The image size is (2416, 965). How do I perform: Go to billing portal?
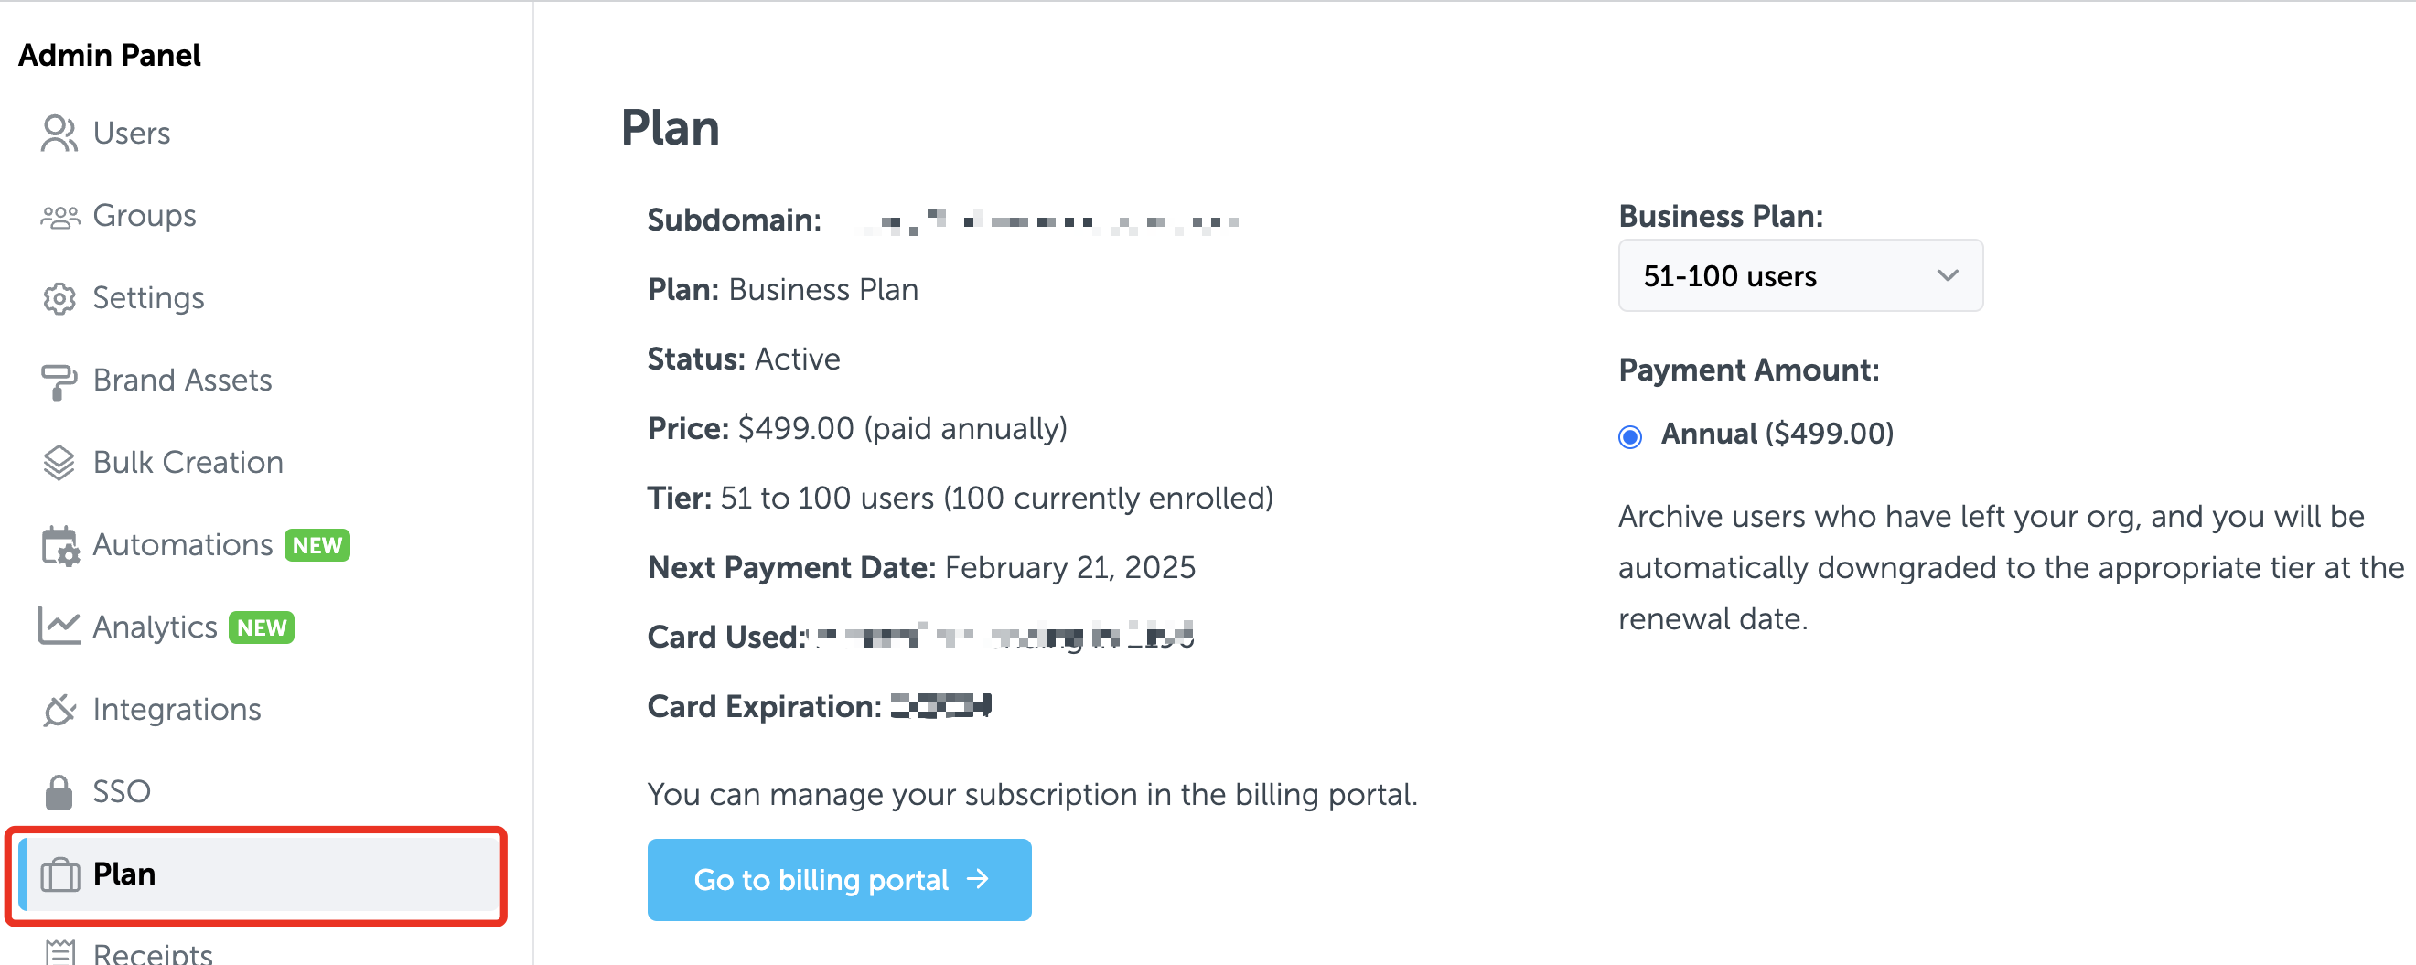click(x=839, y=880)
